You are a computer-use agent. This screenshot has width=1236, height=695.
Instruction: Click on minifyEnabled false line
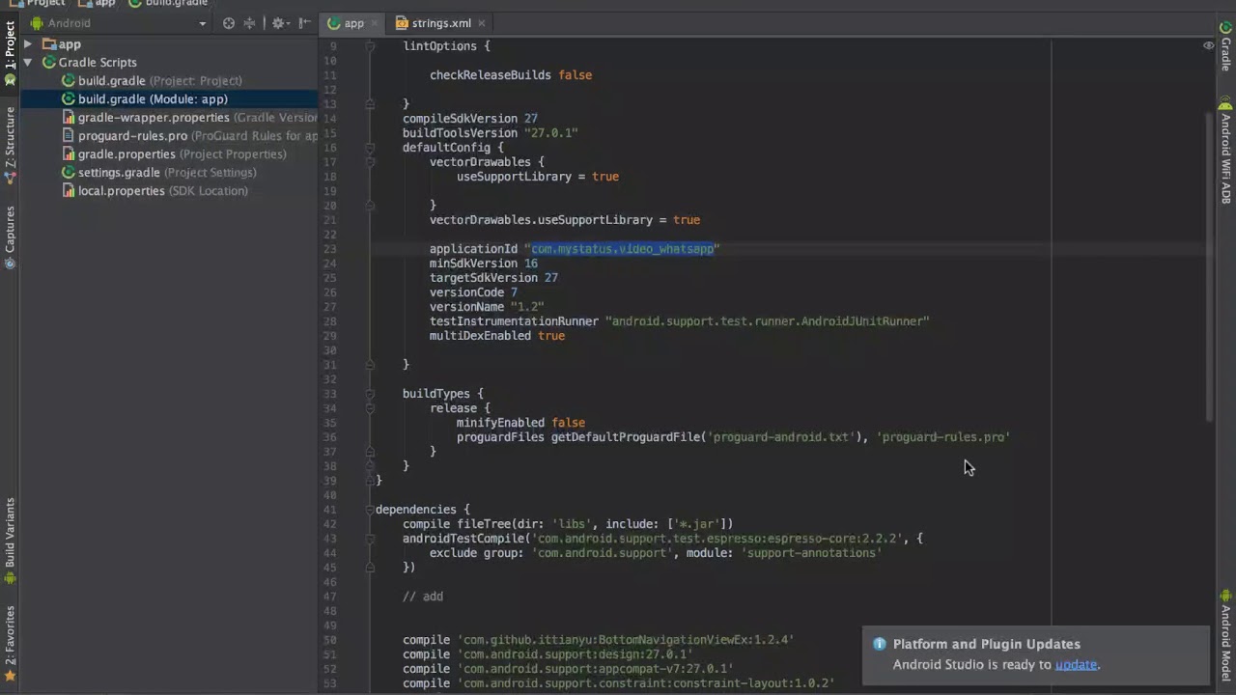click(x=520, y=423)
